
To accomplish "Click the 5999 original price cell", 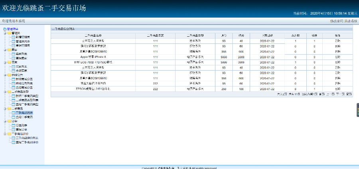I will 224,62.
